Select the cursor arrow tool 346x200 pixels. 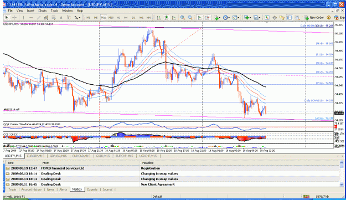coord(7,17)
